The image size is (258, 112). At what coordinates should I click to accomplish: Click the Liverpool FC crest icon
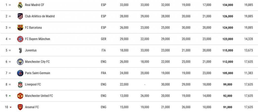pos(20,84)
